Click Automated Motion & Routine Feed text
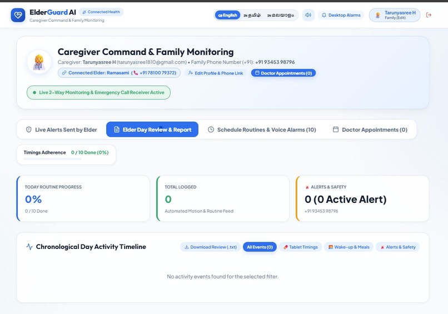 pyautogui.click(x=199, y=211)
